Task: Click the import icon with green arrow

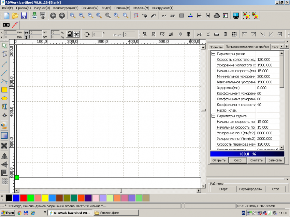Action: (x=34, y=15)
